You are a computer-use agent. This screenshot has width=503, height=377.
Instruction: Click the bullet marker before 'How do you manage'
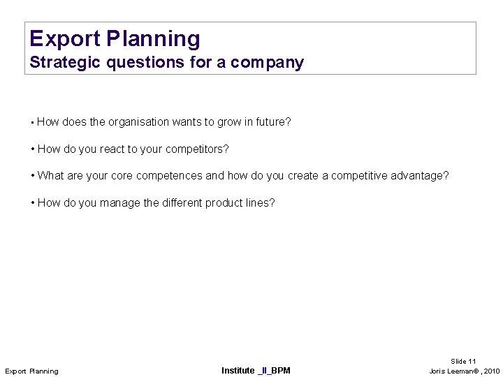[33, 203]
